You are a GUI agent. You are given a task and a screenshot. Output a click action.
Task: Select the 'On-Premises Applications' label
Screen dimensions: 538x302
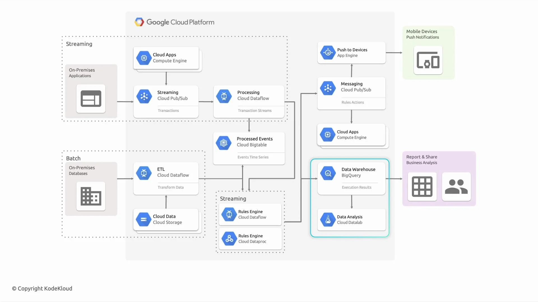pyautogui.click(x=82, y=73)
